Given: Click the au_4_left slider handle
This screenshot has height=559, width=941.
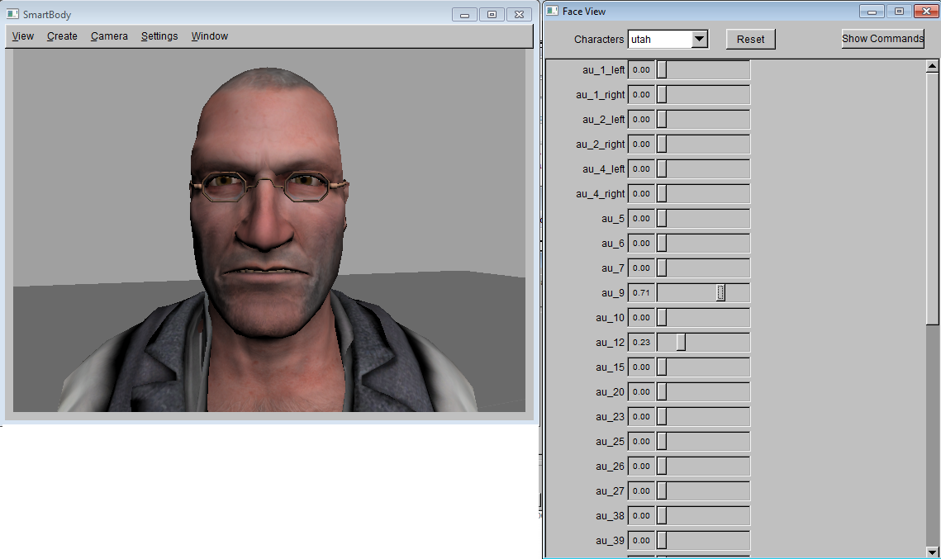Looking at the screenshot, I should point(662,168).
